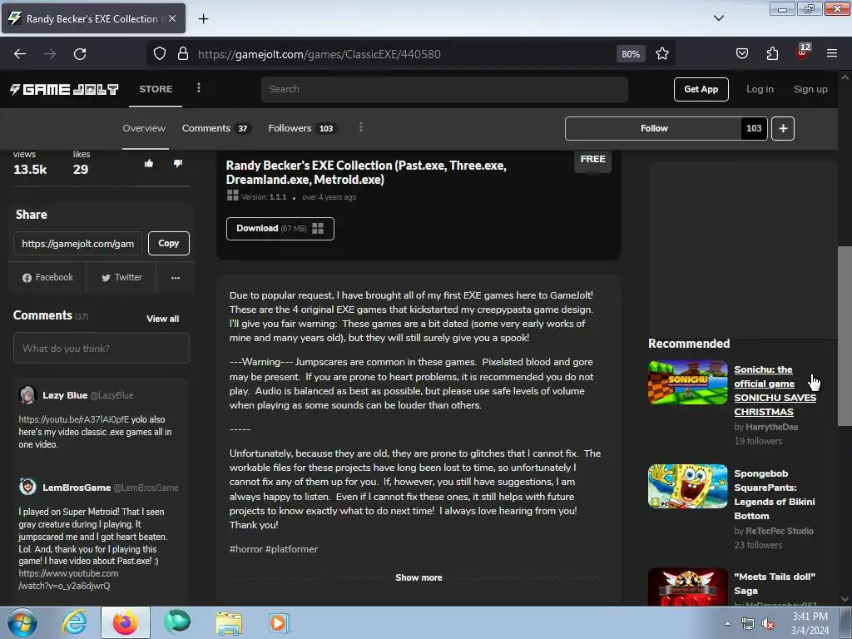Open the more options dots beside STORE
Viewport: 852px width, 639px height.
[199, 88]
